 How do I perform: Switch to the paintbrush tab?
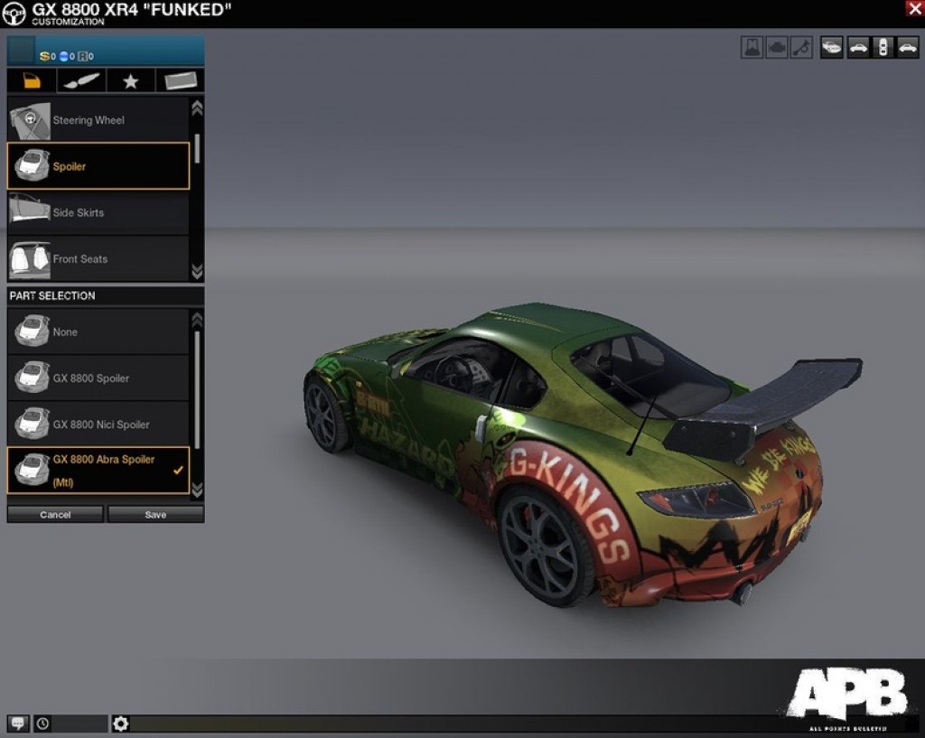(81, 81)
